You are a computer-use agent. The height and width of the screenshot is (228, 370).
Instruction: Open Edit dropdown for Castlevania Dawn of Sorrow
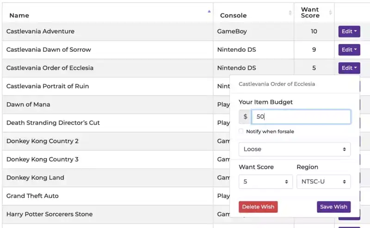349,49
